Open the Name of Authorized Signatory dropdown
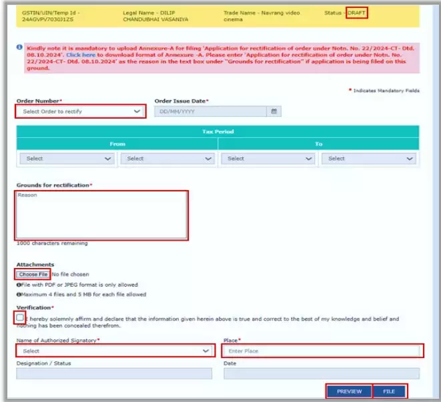Image resolution: width=441 pixels, height=402 pixels. [x=115, y=351]
